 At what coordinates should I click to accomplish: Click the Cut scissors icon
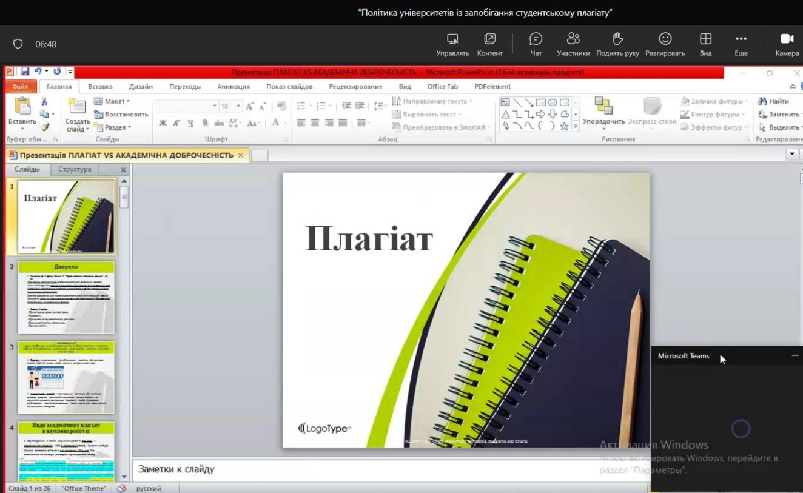coord(44,102)
